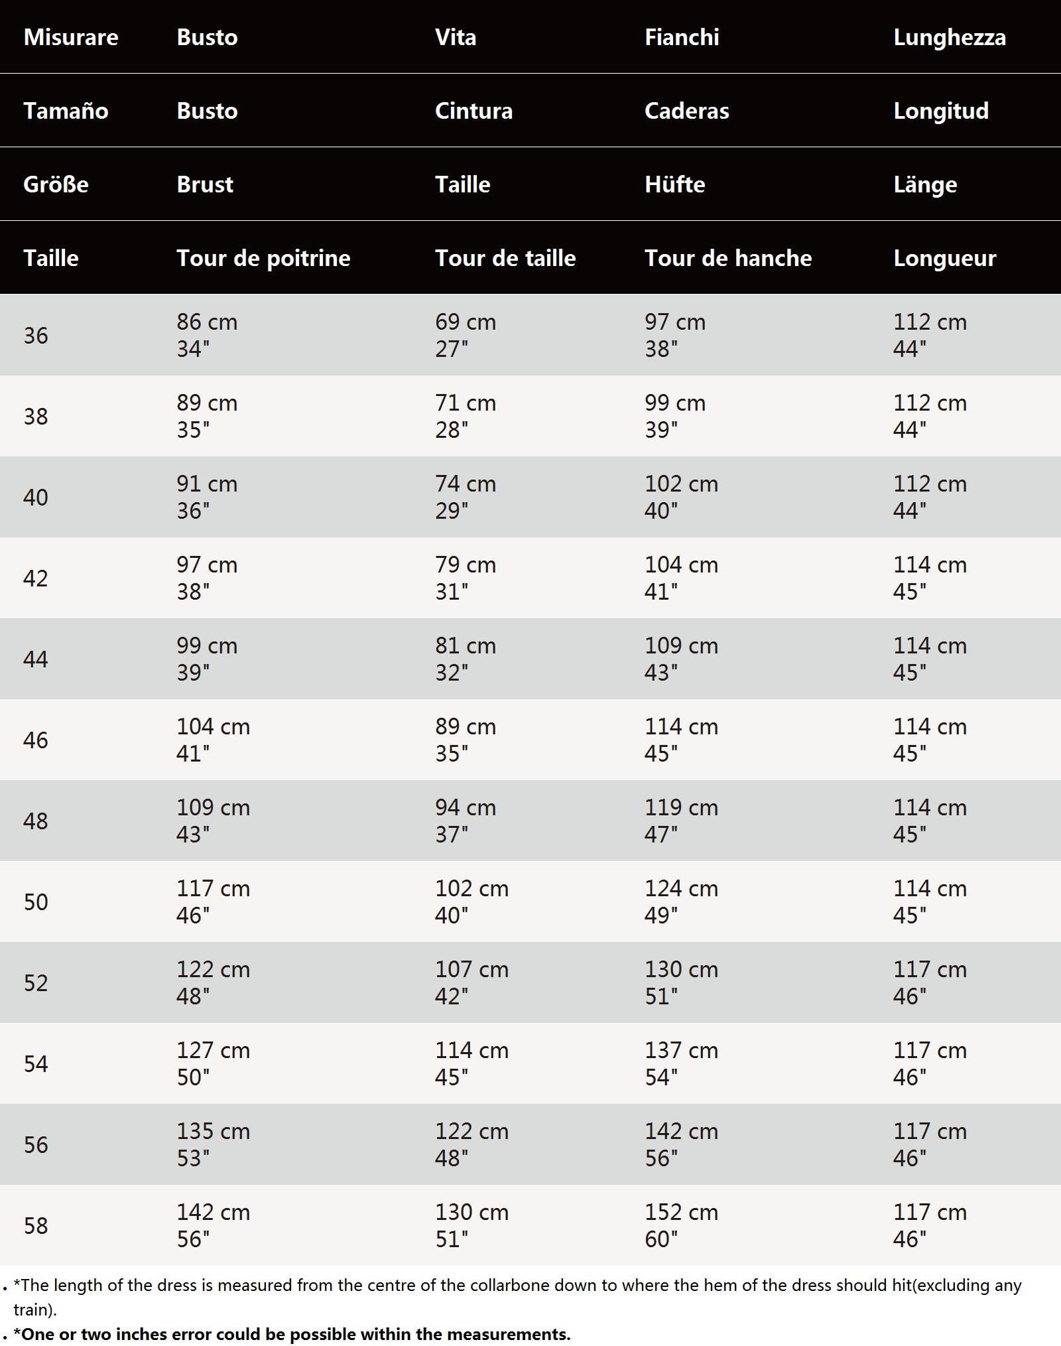Click the 124 cm hip value
Image resolution: width=1061 pixels, height=1346 pixels.
(x=681, y=888)
